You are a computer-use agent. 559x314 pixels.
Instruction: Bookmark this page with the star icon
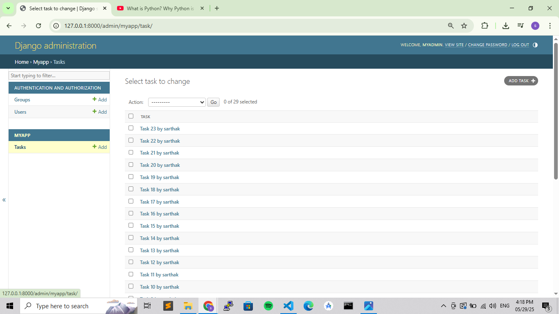tap(464, 26)
